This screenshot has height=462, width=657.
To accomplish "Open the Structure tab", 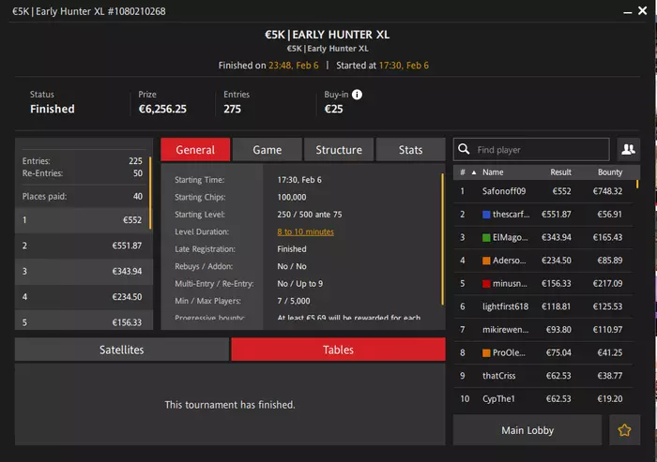I will click(339, 149).
